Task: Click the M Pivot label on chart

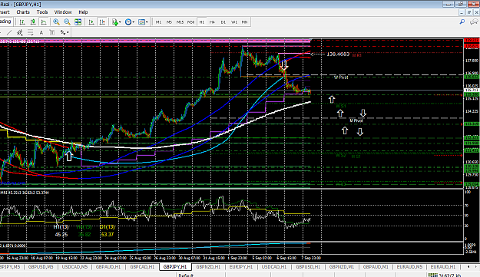Action: pyautogui.click(x=356, y=120)
